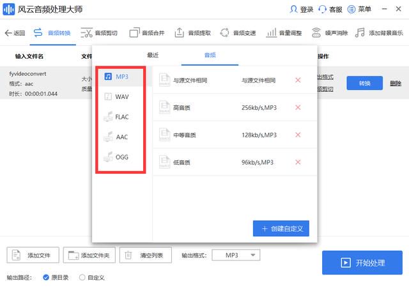This screenshot has height=288, width=409.
Task: Click the fyvideoconvert file name
Action: (27, 74)
